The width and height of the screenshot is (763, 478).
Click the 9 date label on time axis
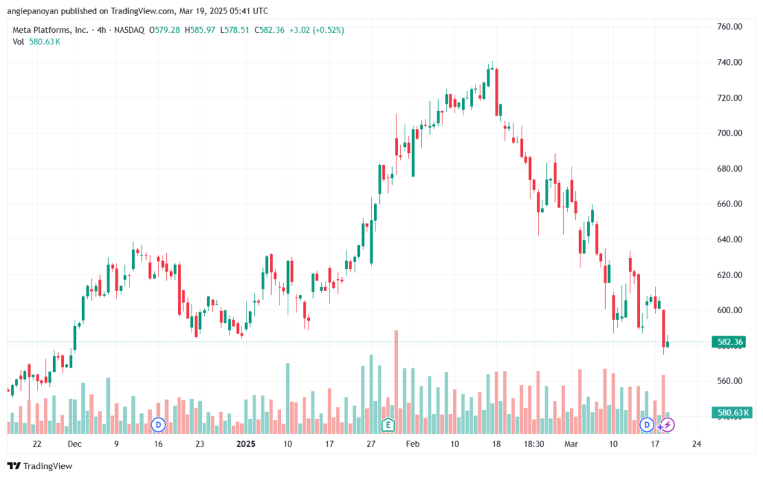[x=116, y=444]
